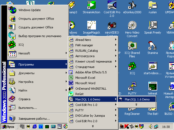174x130 pixels.
Task: Click the Программы menu item
Action: pyautogui.click(x=37, y=64)
